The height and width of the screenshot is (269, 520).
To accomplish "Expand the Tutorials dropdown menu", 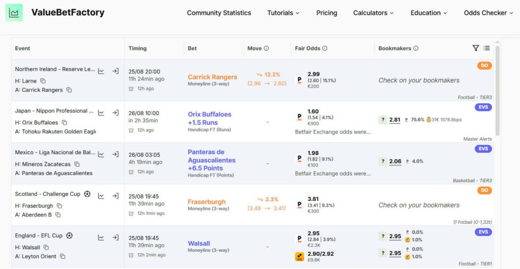I will click(x=283, y=13).
